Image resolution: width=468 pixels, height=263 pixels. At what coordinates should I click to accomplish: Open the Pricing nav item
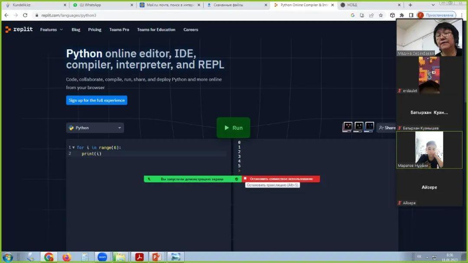(94, 29)
